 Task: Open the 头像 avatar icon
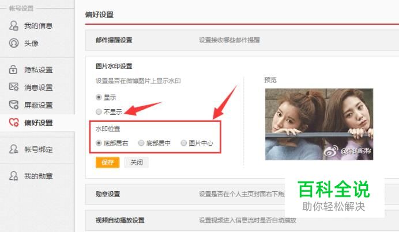coord(14,43)
